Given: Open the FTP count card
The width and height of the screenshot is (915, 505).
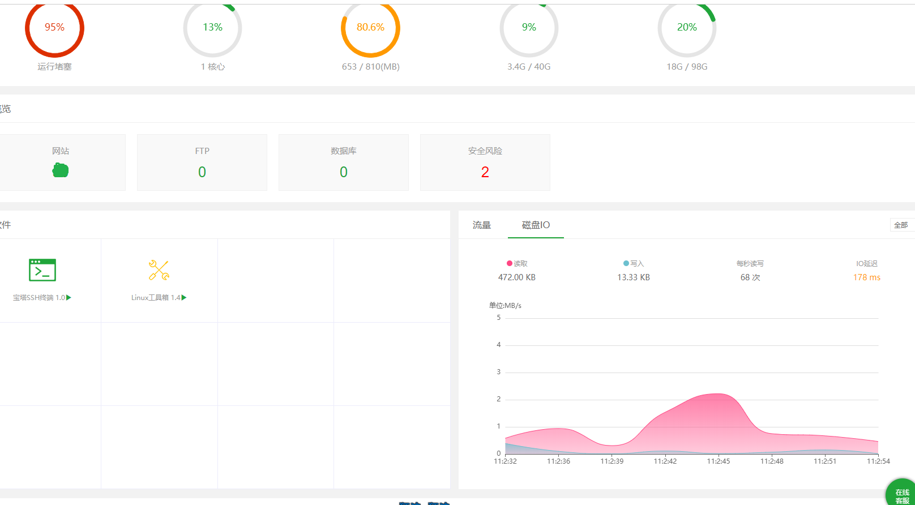Looking at the screenshot, I should [202, 162].
